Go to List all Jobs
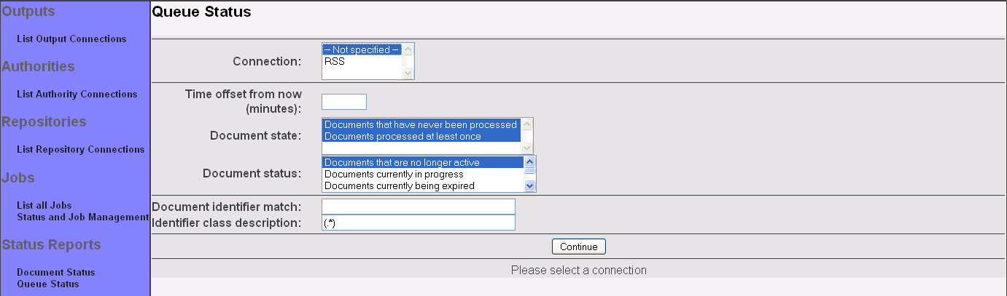 click(44, 205)
